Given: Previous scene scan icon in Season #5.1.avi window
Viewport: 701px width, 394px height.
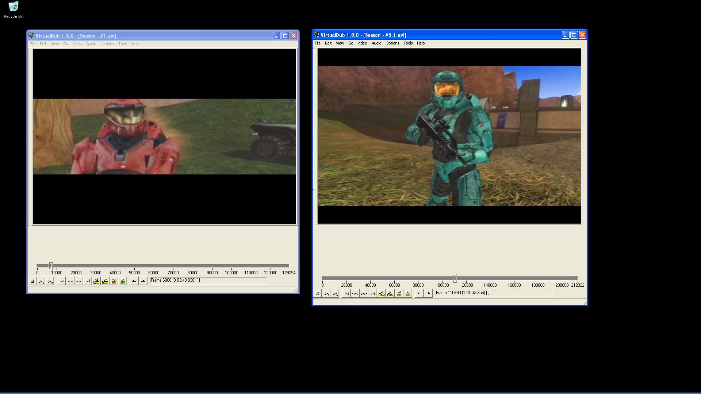Looking at the screenshot, I should point(399,294).
